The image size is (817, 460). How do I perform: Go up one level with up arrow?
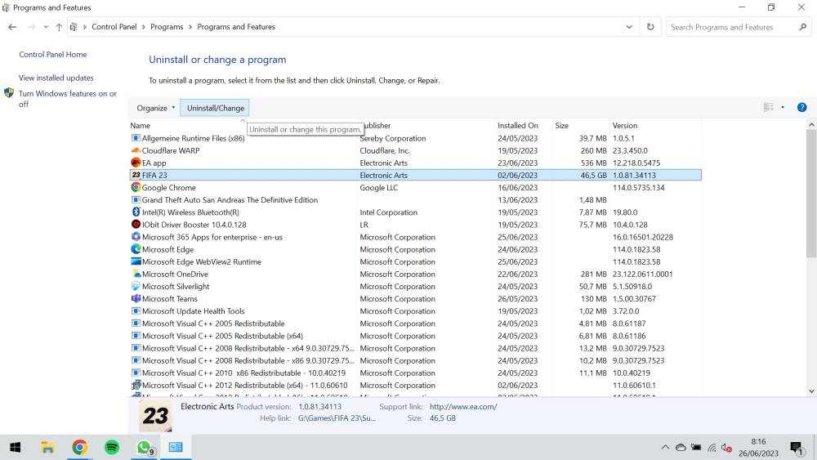pos(59,27)
